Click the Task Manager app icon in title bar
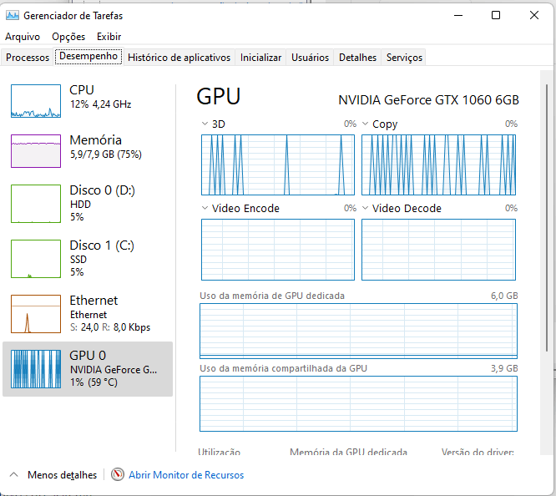The image size is (556, 496). 13,16
